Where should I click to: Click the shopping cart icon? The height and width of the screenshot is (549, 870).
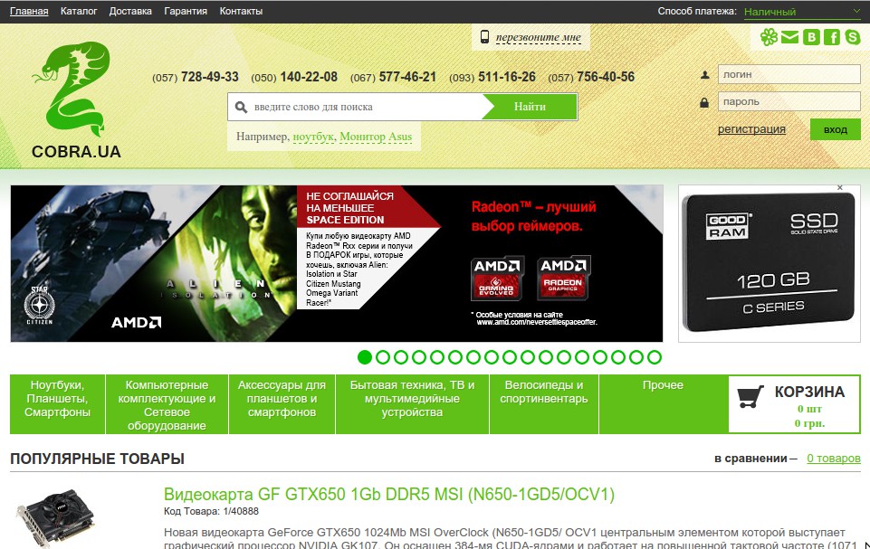(x=750, y=396)
